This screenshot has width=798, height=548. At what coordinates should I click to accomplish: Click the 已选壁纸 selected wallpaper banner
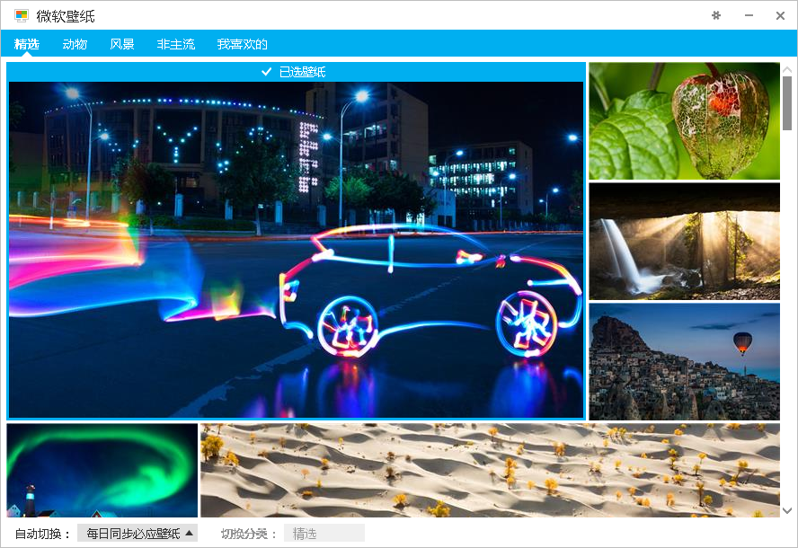296,72
